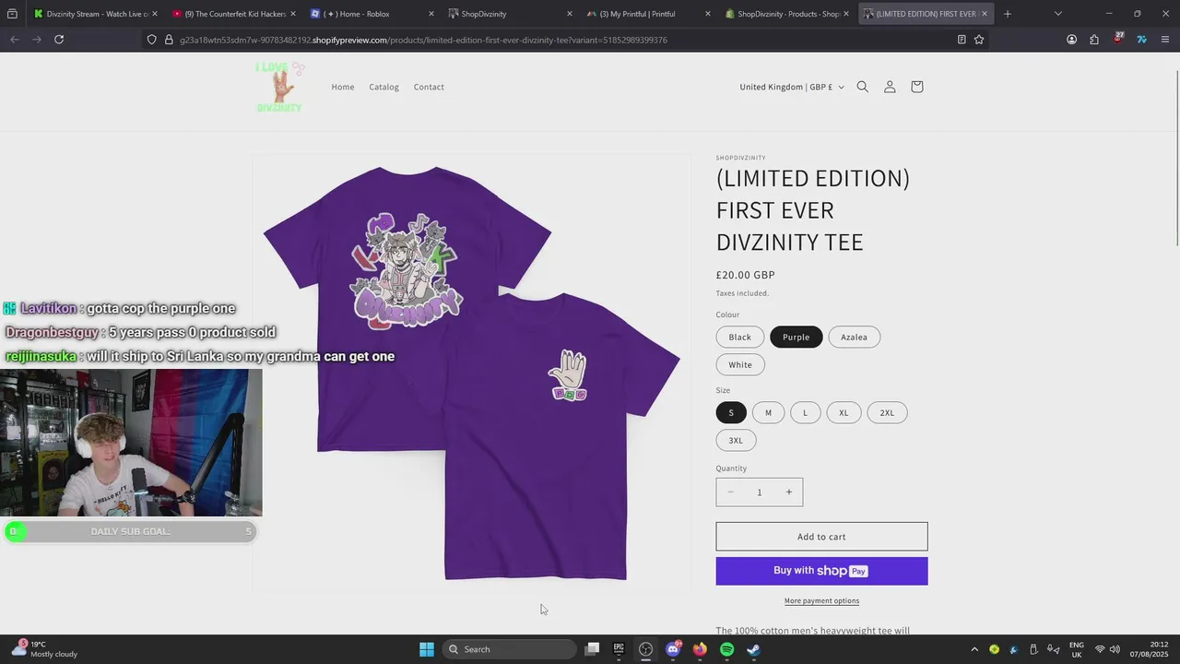Open the Windows Start menu
The image size is (1180, 664).
pyautogui.click(x=427, y=649)
